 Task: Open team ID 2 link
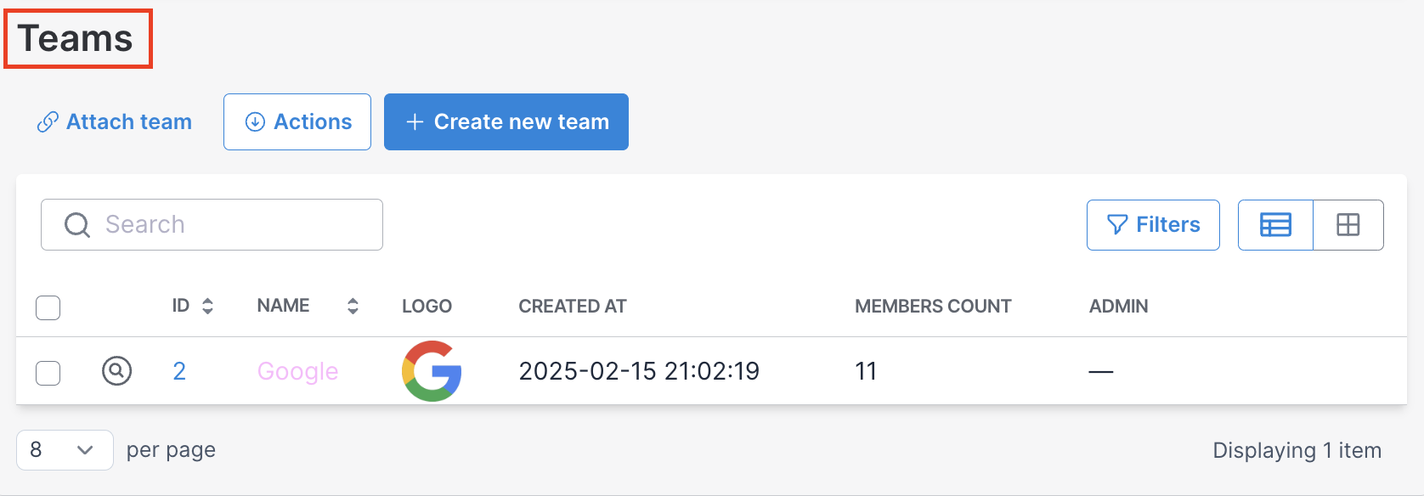[x=179, y=371]
